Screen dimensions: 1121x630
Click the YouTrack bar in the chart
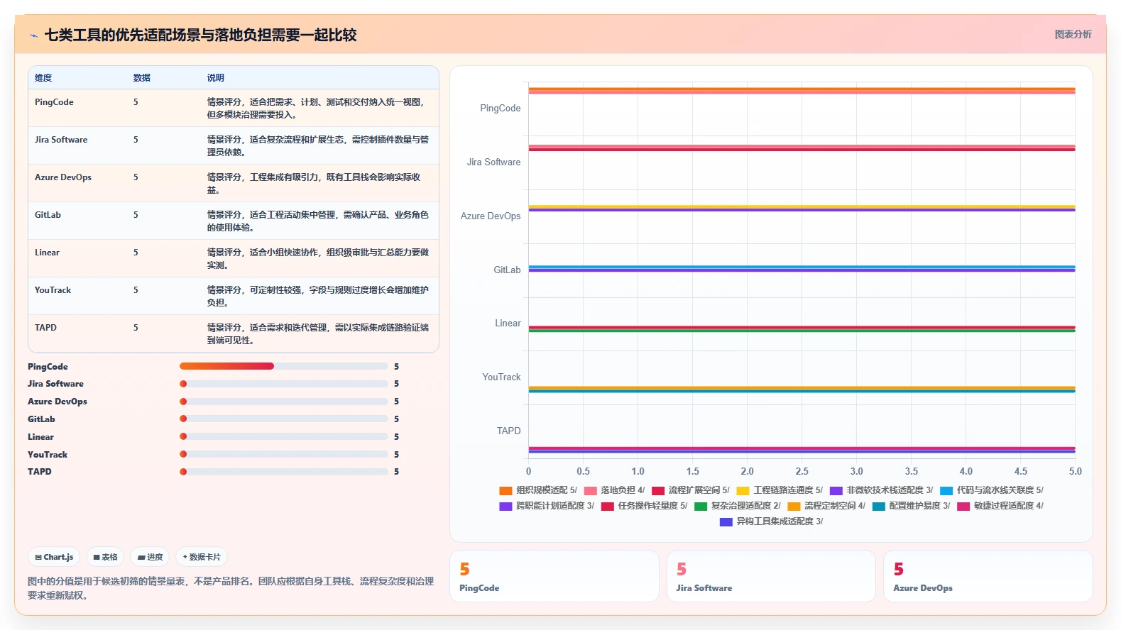[x=802, y=389]
